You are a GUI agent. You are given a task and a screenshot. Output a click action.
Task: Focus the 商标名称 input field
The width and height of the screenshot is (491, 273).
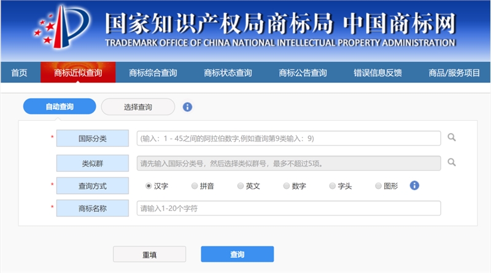[288, 208]
